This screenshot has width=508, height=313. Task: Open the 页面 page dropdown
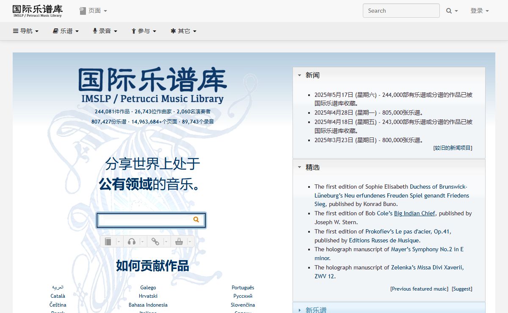tap(93, 11)
